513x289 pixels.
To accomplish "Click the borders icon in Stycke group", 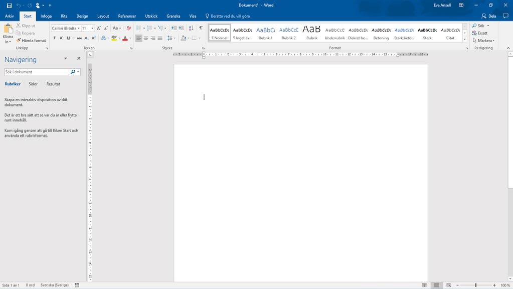I will click(x=194, y=38).
